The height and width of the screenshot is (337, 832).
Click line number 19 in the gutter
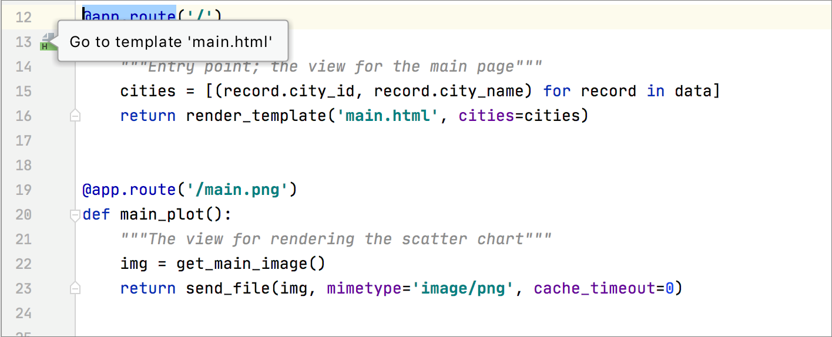click(x=24, y=190)
